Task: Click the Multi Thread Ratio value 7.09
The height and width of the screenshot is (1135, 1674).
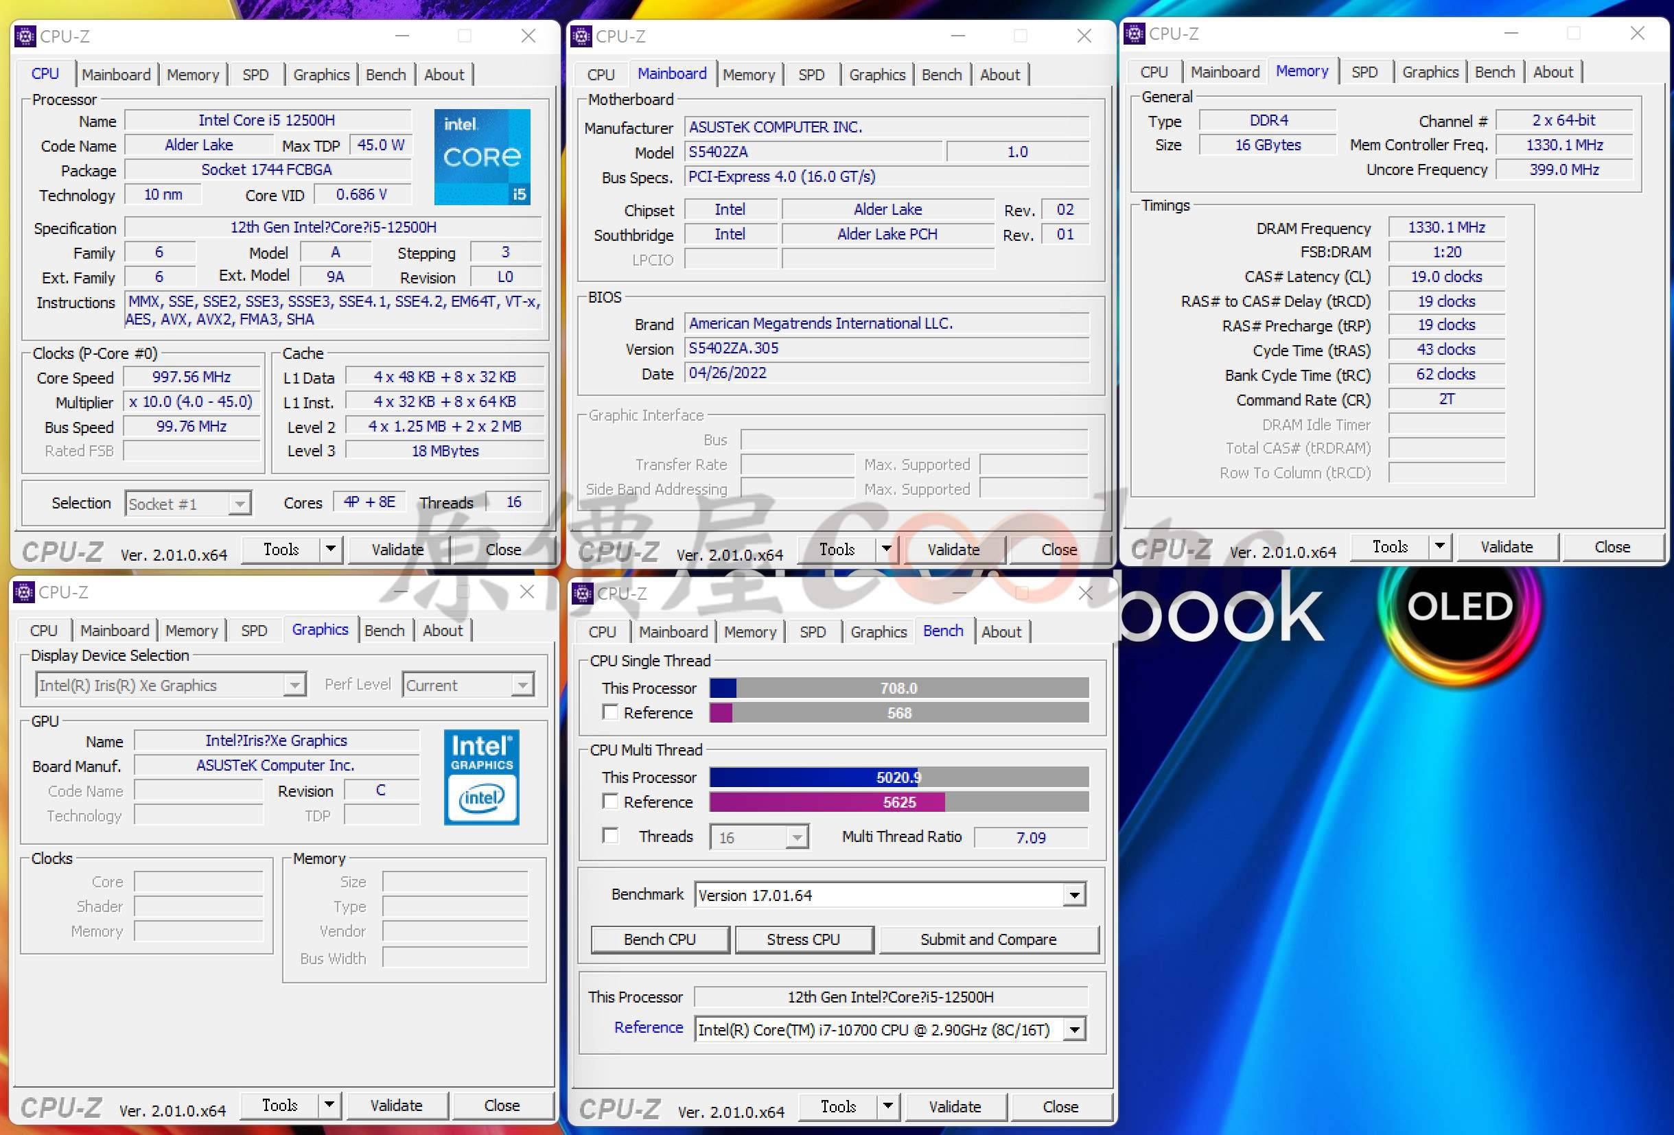Action: tap(1031, 838)
